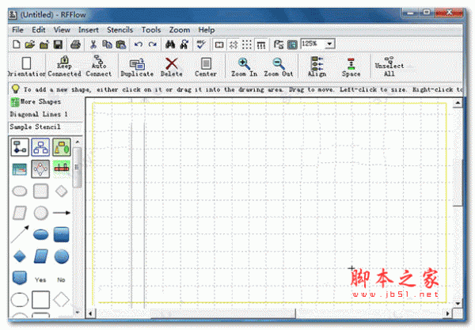Open the View menu
Image resolution: width=475 pixels, height=330 pixels.
click(62, 29)
